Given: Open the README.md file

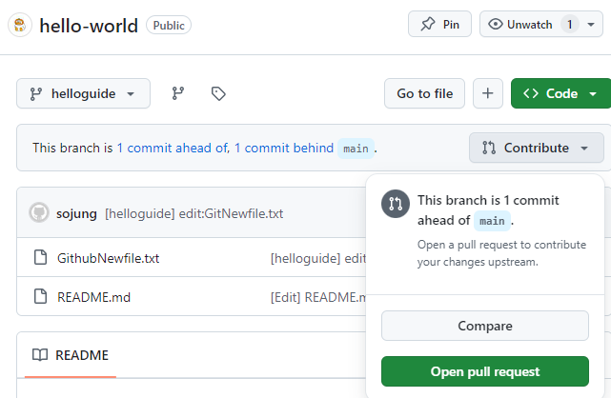Looking at the screenshot, I should [x=94, y=297].
